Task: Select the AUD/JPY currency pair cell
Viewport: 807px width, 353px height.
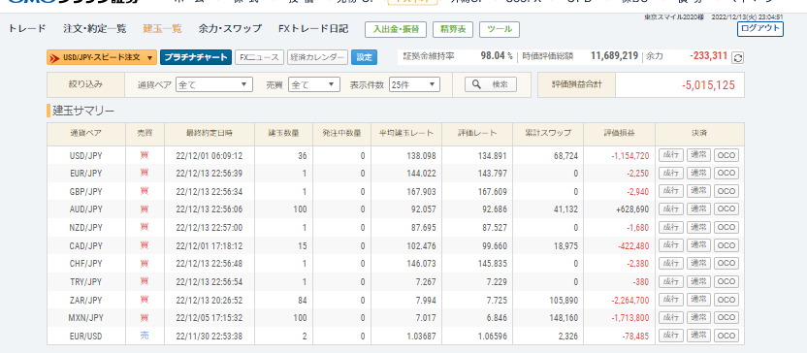Action: [86, 209]
